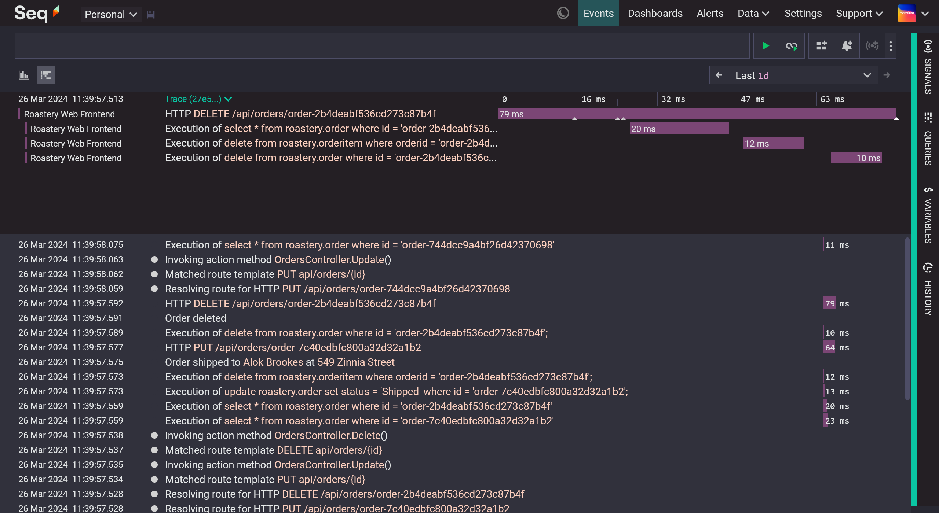Open the HISTORY side panel

928,289
